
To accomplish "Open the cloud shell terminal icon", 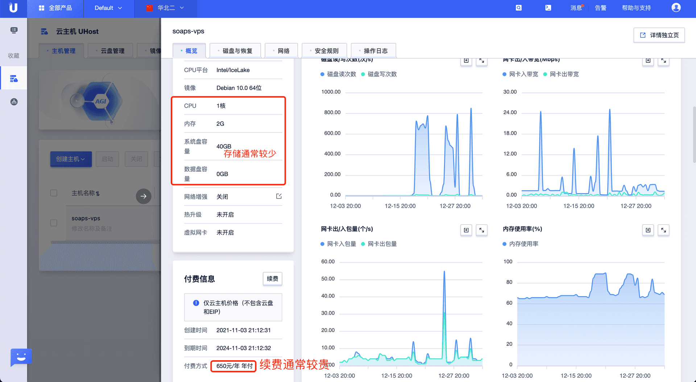I will (548, 8).
